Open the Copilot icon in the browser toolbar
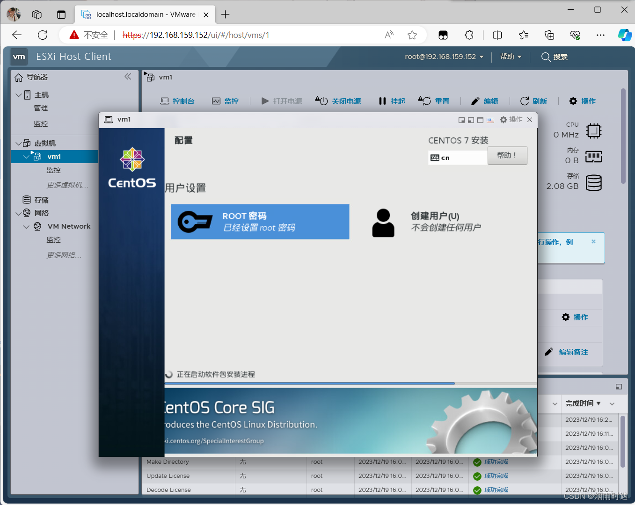Viewport: 635px width, 505px height. [x=625, y=35]
